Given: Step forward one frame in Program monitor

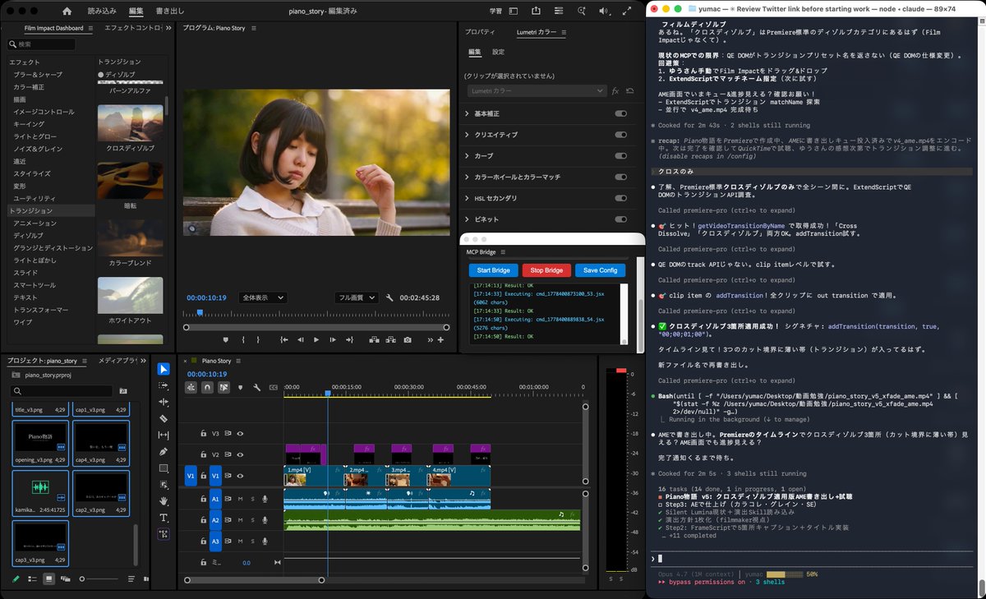Looking at the screenshot, I should [333, 339].
